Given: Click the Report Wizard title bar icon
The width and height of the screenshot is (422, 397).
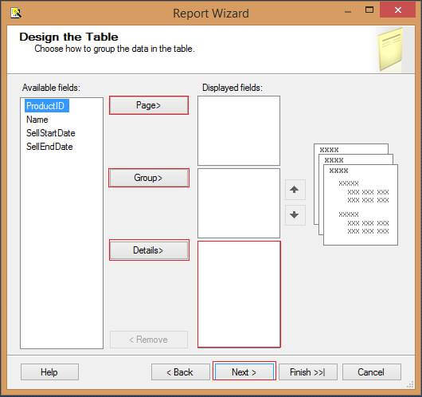Looking at the screenshot, I should pyautogui.click(x=16, y=13).
